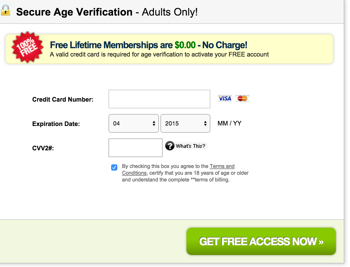The height and width of the screenshot is (267, 350).
Task: Open the expiration month dropdown showing 04
Action: click(x=134, y=123)
